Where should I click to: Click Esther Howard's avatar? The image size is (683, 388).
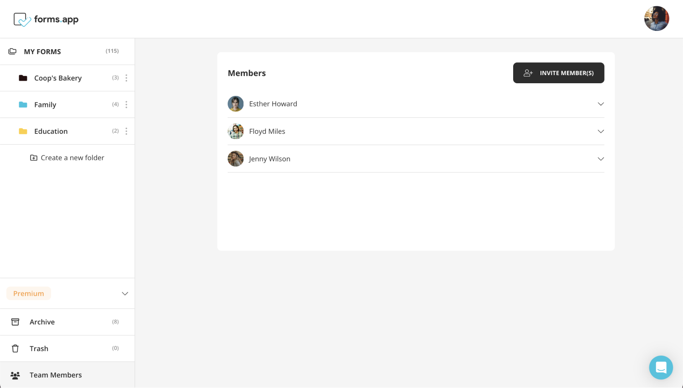(235, 104)
